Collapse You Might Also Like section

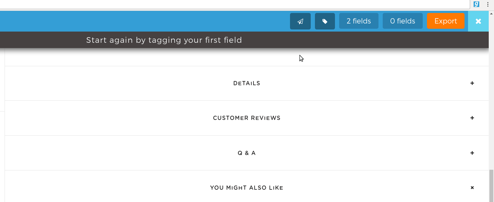click(x=472, y=188)
